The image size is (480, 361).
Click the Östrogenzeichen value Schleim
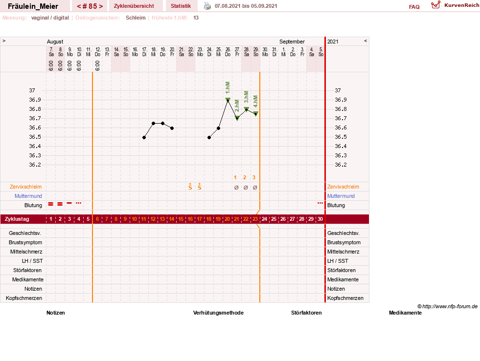click(136, 18)
